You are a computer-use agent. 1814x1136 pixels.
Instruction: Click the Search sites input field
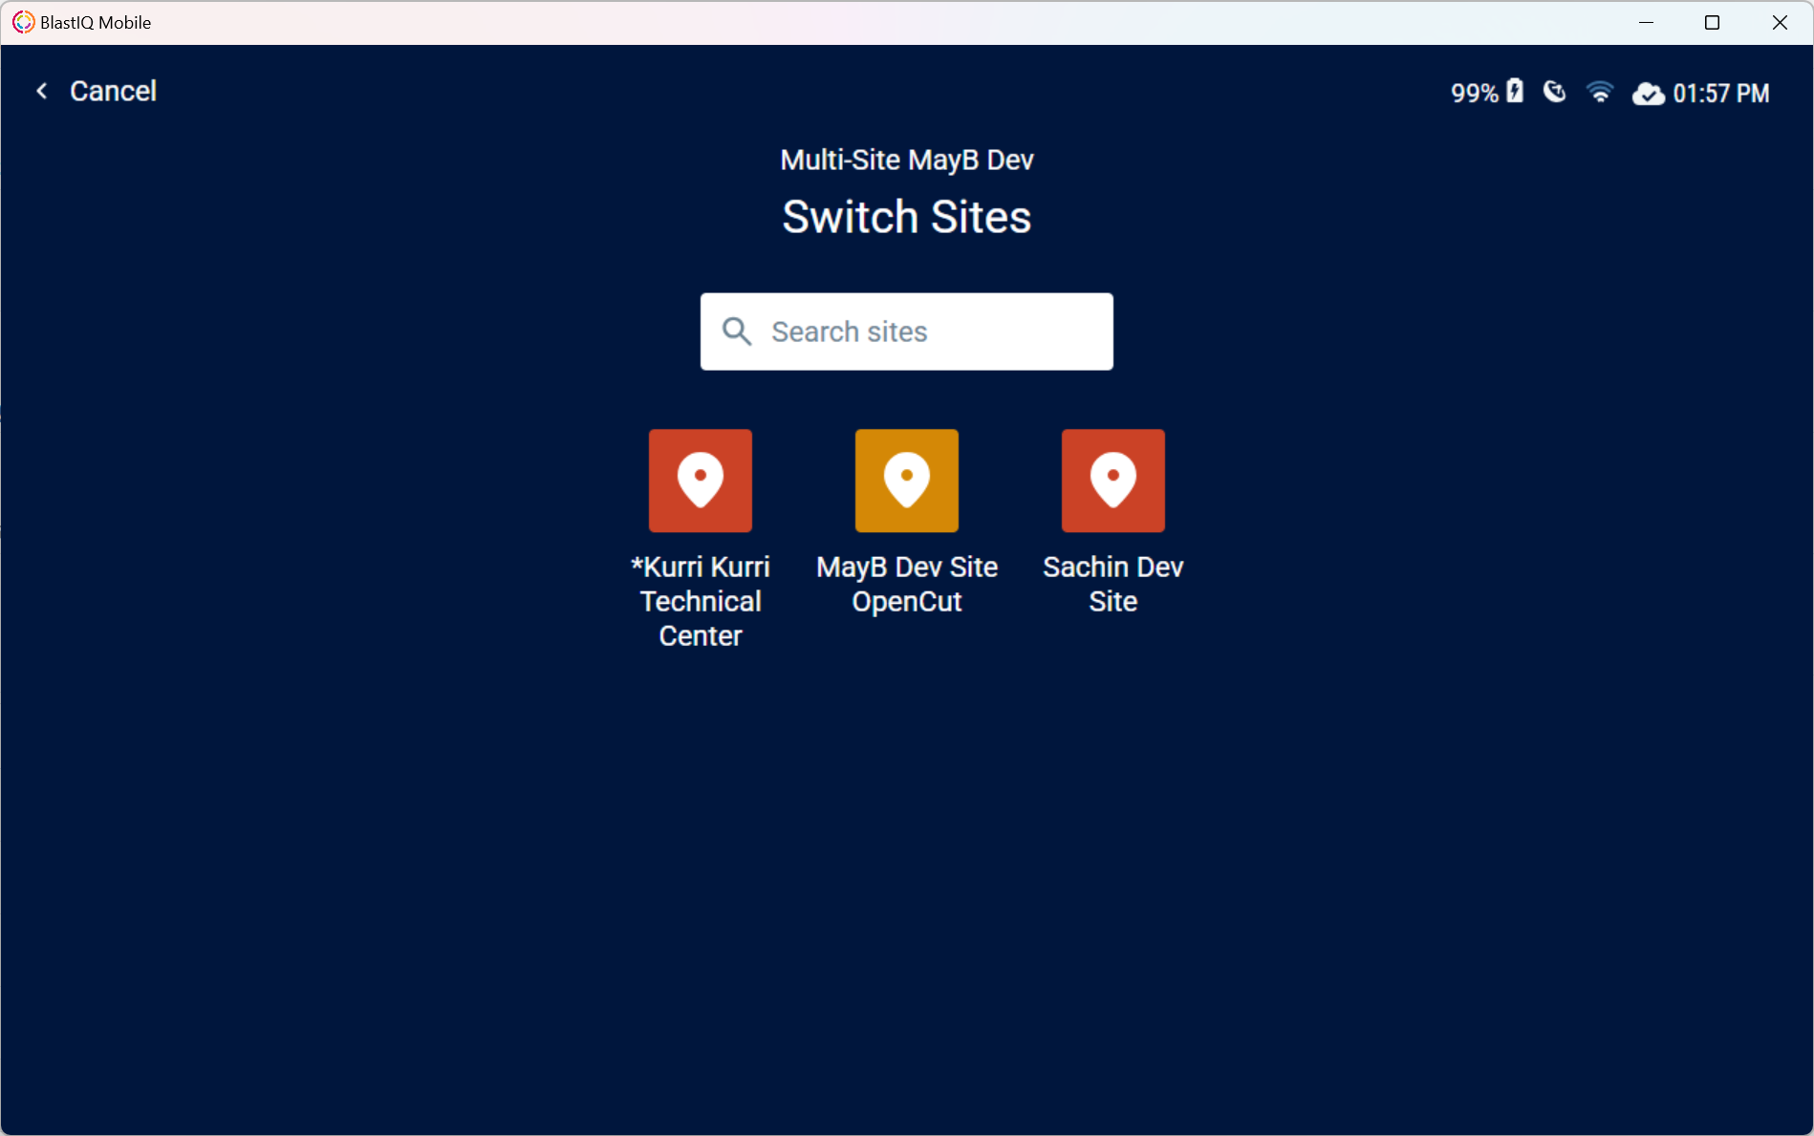coord(906,332)
